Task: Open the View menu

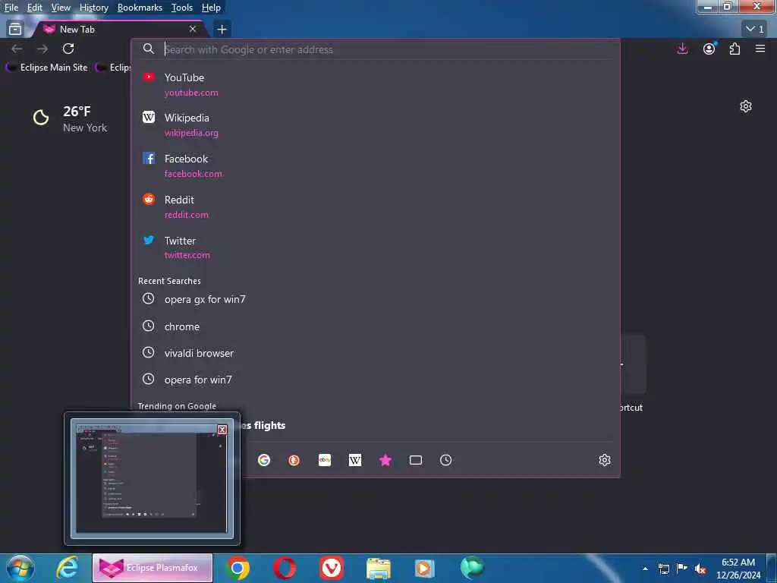Action: [61, 8]
